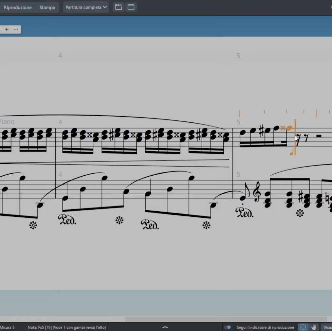The height and width of the screenshot is (331, 332).
Task: Open the three-dots more options menu
Action: (16, 30)
